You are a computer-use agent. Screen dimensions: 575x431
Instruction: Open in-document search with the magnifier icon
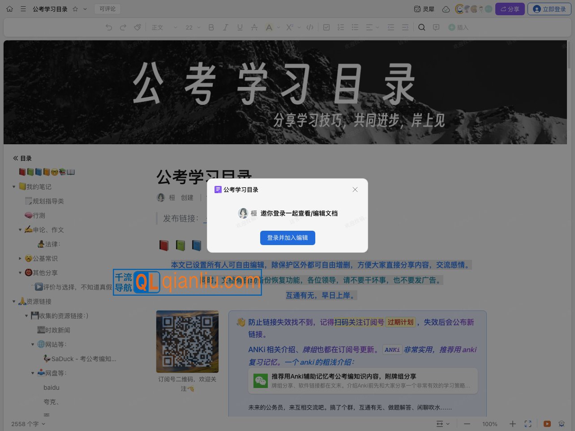[421, 27]
